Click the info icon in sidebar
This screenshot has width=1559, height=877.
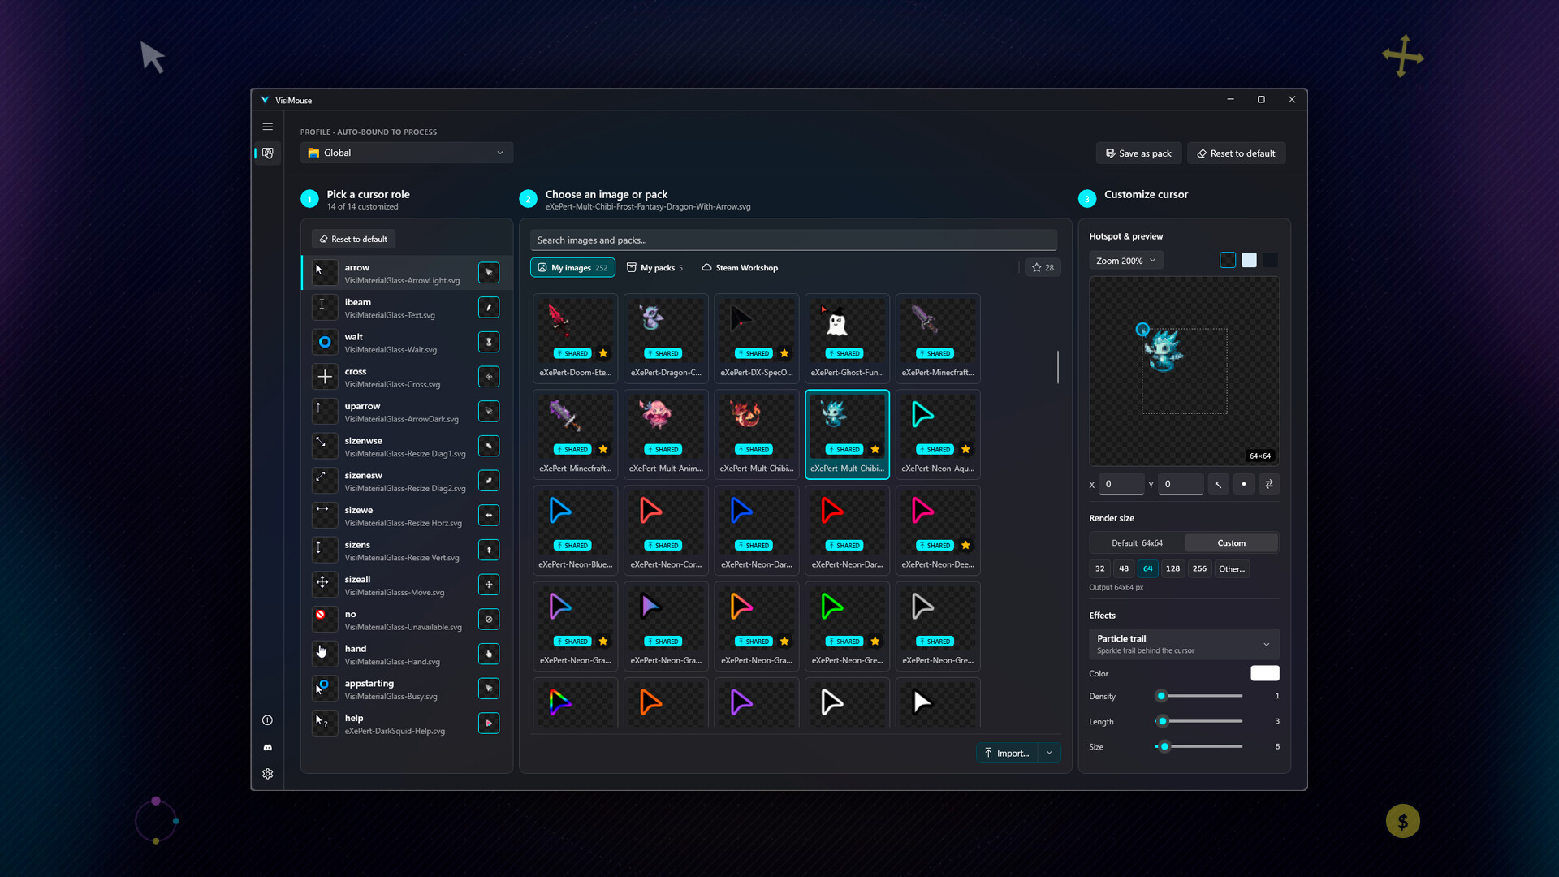coord(267,720)
